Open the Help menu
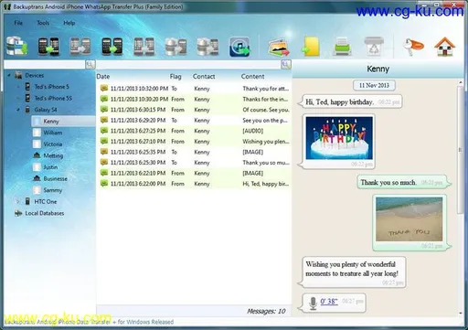 tap(69, 23)
